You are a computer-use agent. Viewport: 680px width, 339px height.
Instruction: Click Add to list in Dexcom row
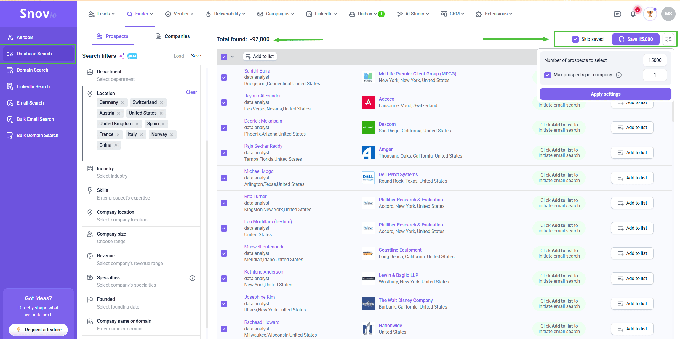pos(632,128)
